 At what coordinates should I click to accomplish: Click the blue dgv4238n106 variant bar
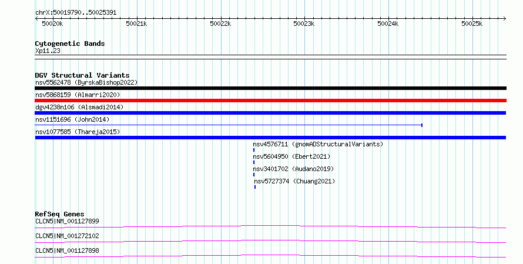(x=270, y=113)
